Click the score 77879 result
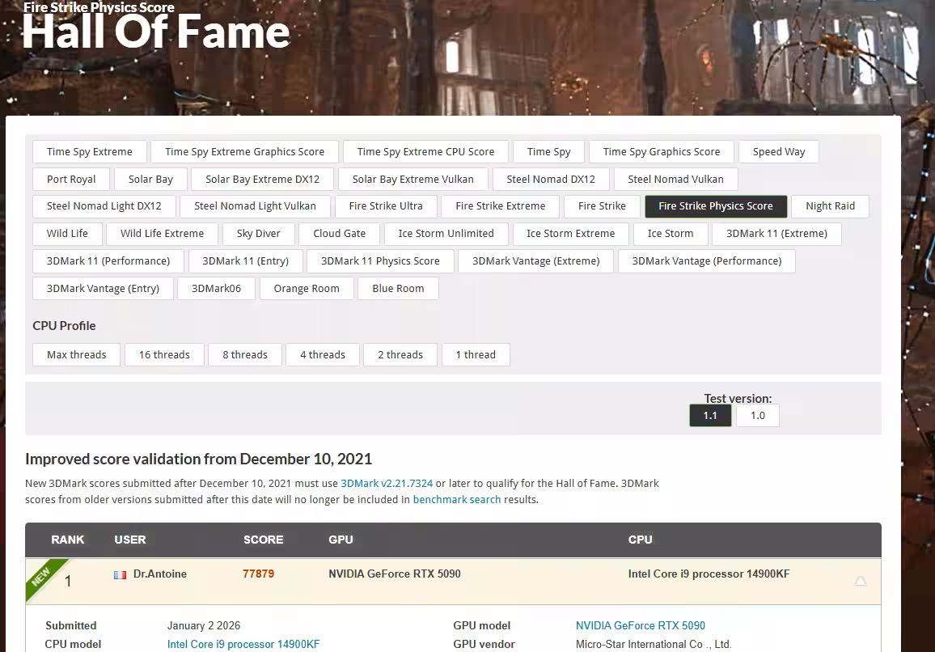935x652 pixels. point(258,574)
